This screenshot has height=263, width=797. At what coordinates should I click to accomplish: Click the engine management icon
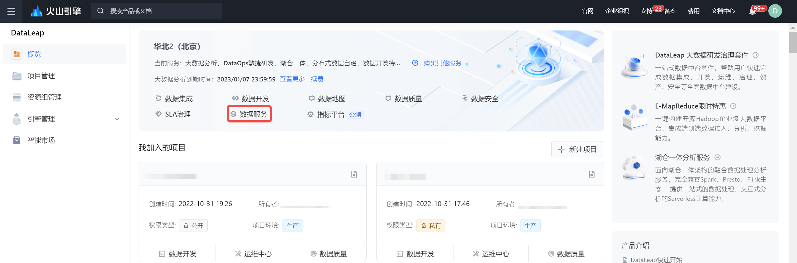coord(17,119)
